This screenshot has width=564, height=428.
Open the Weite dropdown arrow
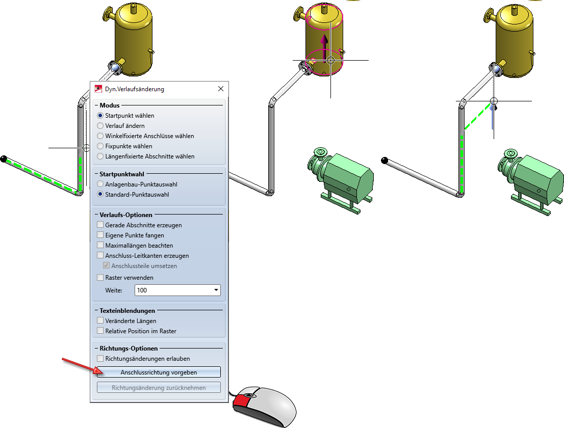point(216,290)
